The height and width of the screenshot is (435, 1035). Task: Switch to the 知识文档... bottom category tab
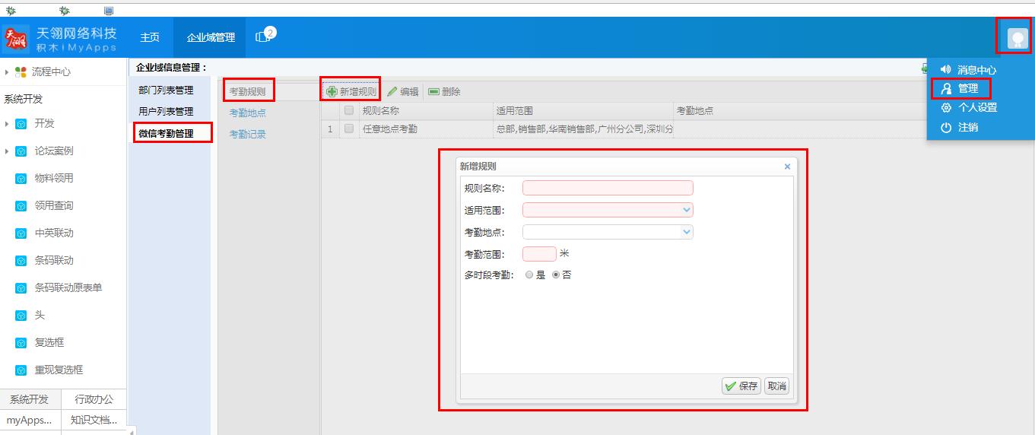[x=94, y=420]
